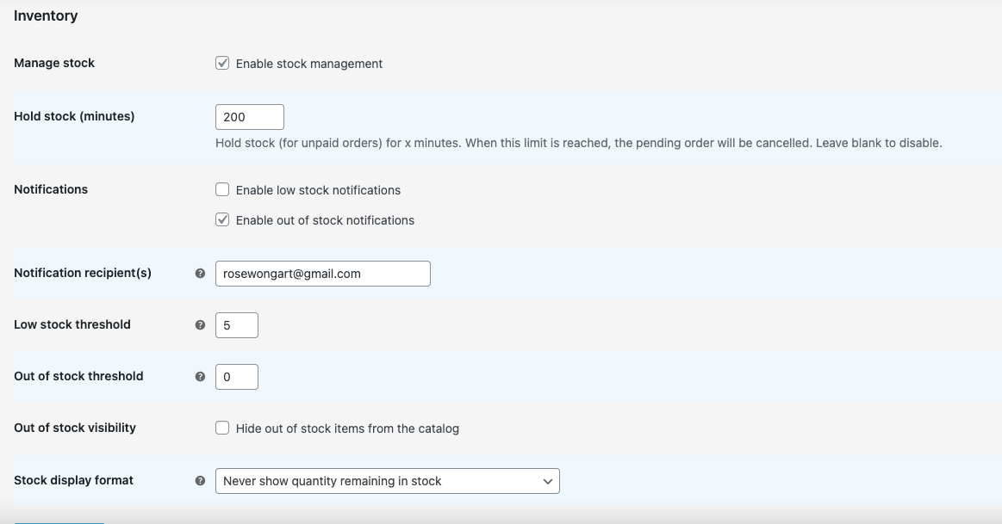
Task: Untick the Enable out of stock notifications checkbox
Action: click(222, 219)
